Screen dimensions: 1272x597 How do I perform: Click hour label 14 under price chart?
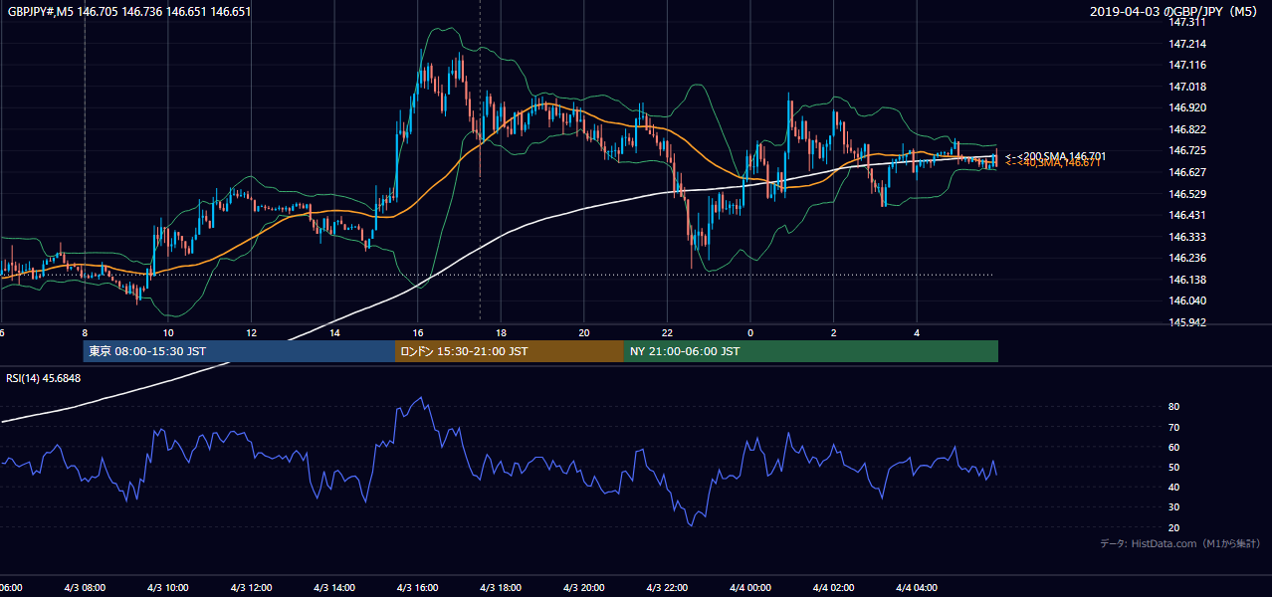[x=334, y=333]
